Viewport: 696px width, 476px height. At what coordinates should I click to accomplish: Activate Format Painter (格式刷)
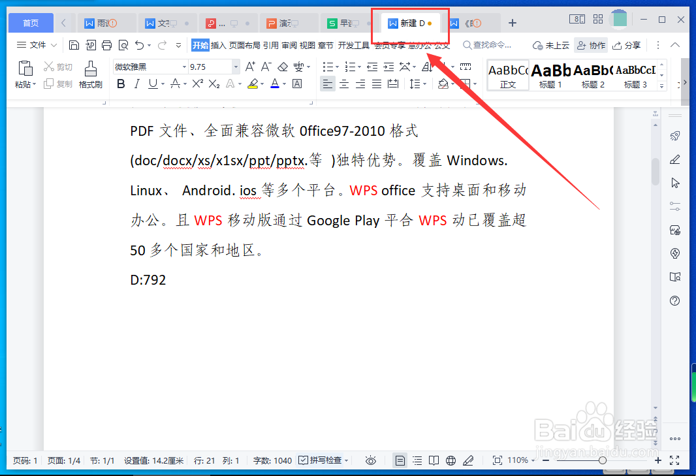pyautogui.click(x=91, y=74)
